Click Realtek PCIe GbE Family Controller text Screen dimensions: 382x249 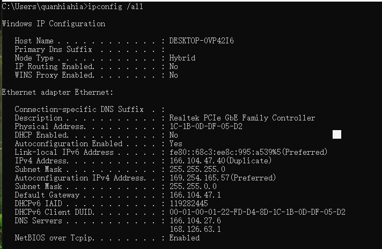(242, 118)
